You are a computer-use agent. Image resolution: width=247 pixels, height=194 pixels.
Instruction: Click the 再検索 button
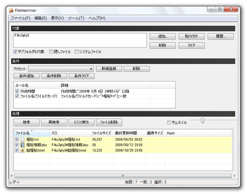point(54,122)
